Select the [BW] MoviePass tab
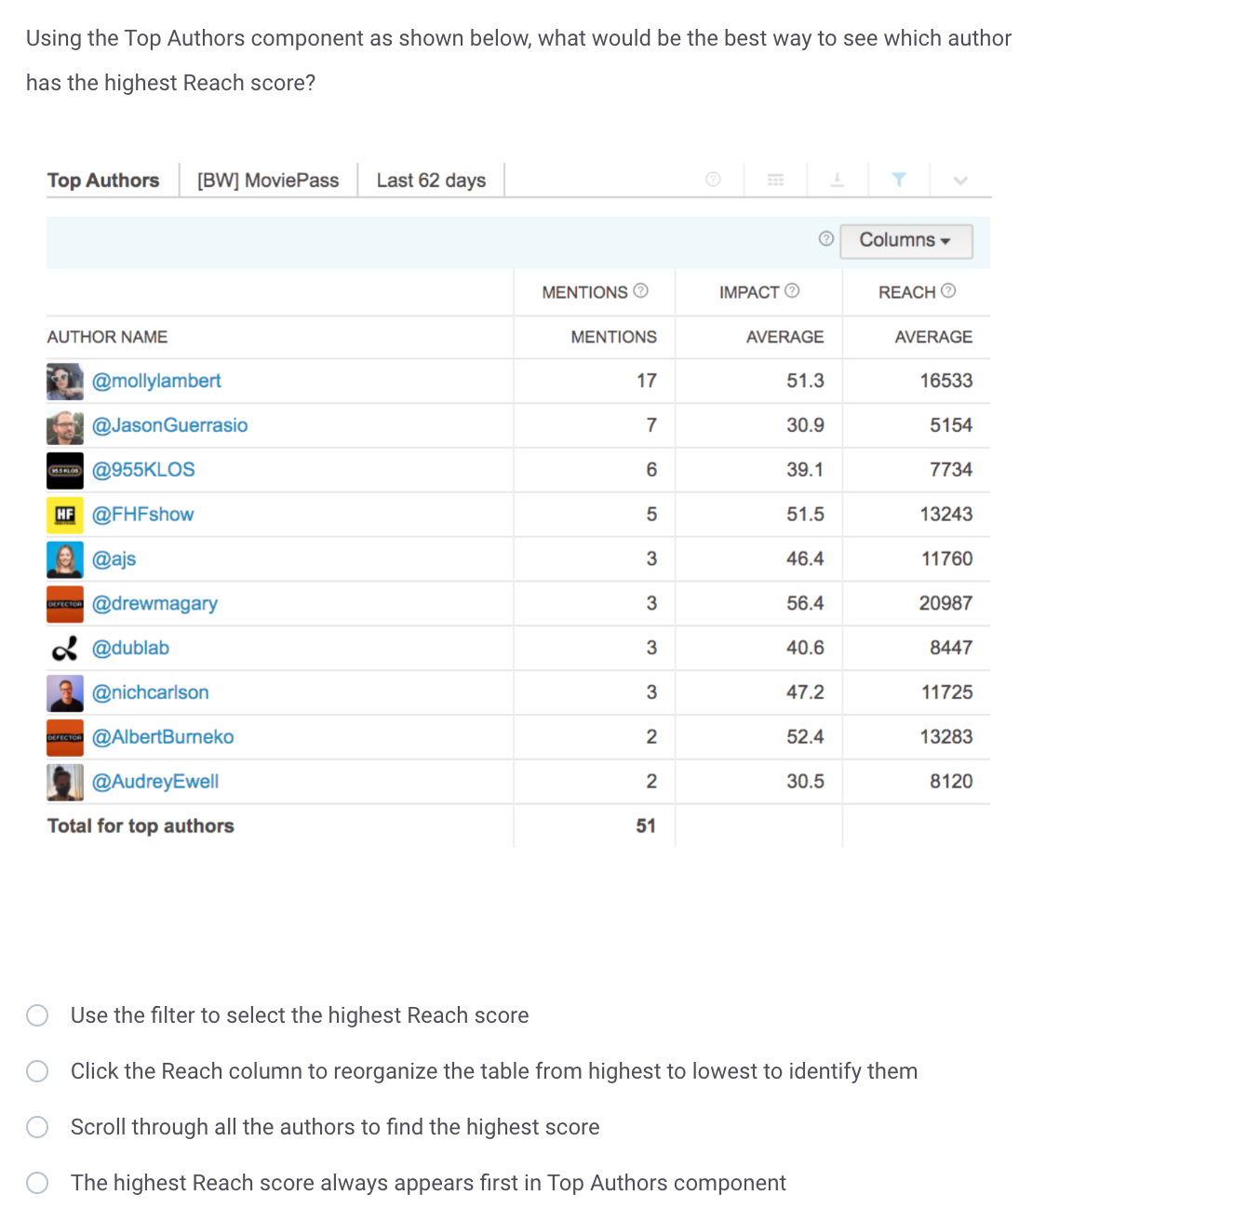Image resolution: width=1247 pixels, height=1208 pixels. pyautogui.click(x=268, y=181)
